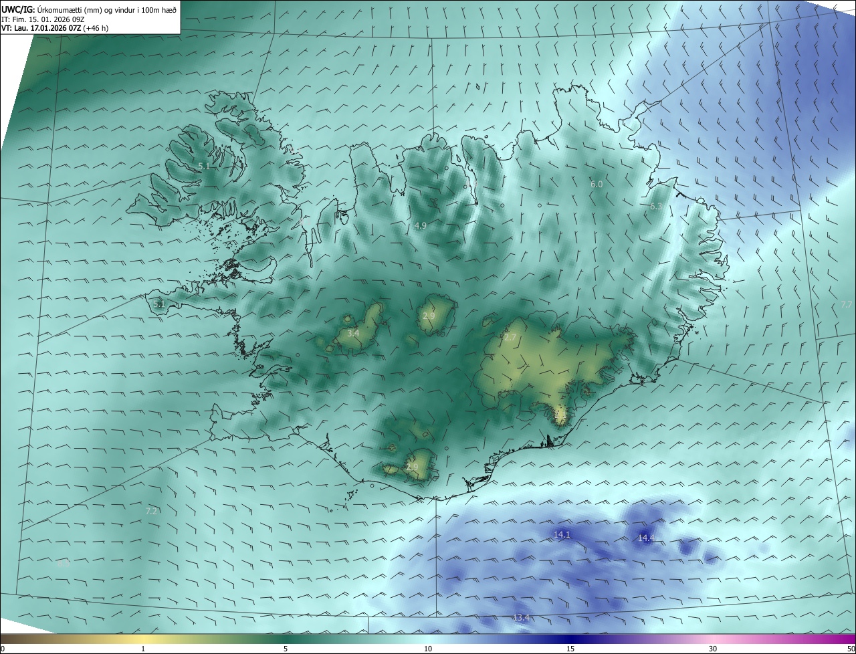Image resolution: width=856 pixels, height=654 pixels.
Task: Click the colorbar tick label 30
Action: pos(713,649)
